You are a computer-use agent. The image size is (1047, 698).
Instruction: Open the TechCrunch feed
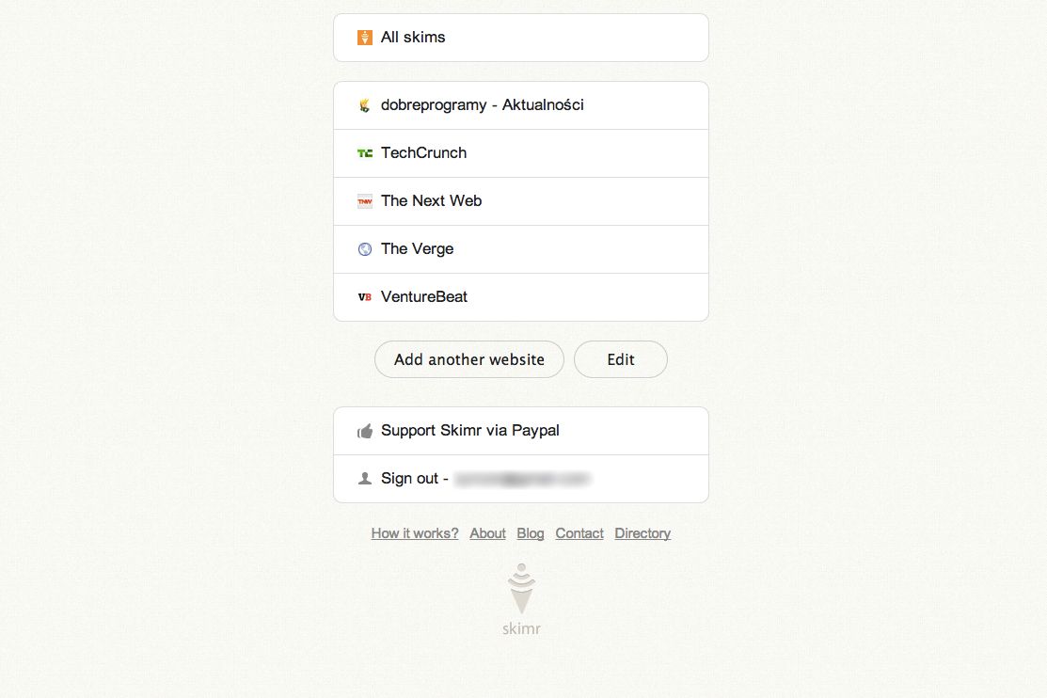coord(521,153)
